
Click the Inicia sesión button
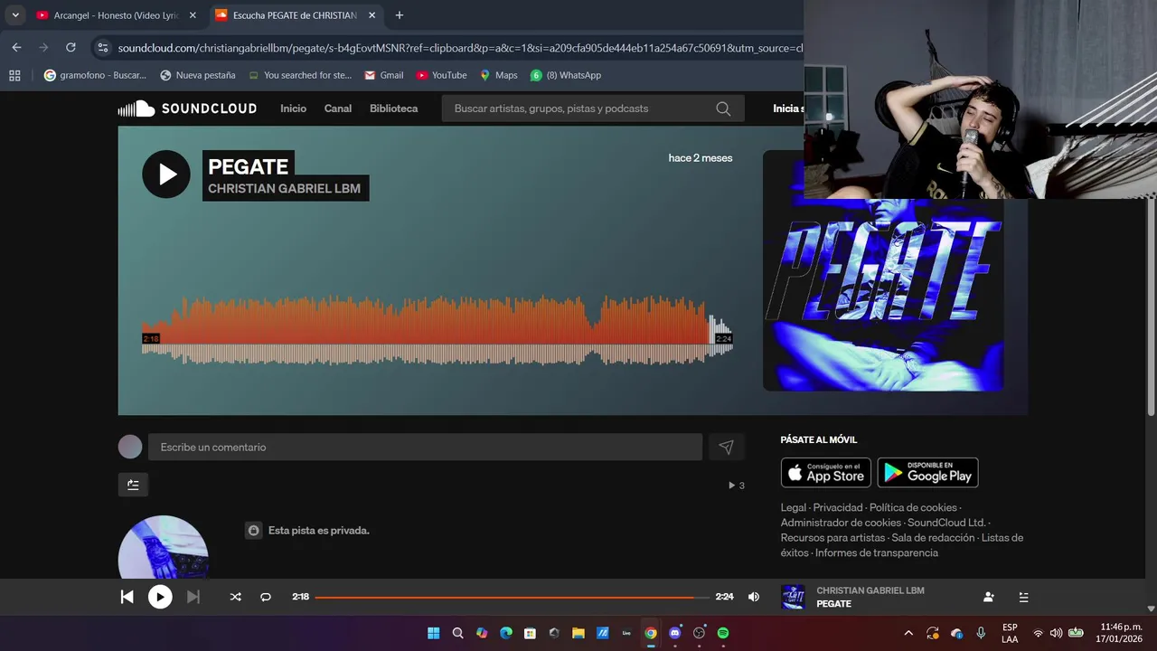coord(788,108)
